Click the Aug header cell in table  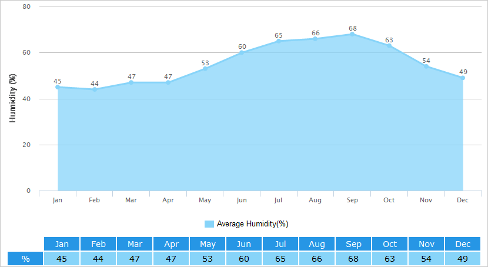[x=316, y=244]
